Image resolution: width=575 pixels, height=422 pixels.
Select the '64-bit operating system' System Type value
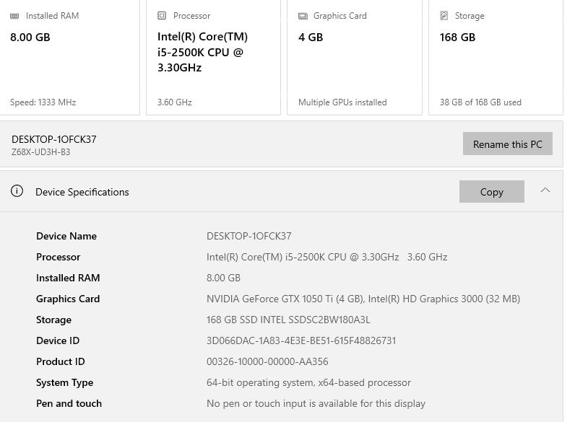308,382
